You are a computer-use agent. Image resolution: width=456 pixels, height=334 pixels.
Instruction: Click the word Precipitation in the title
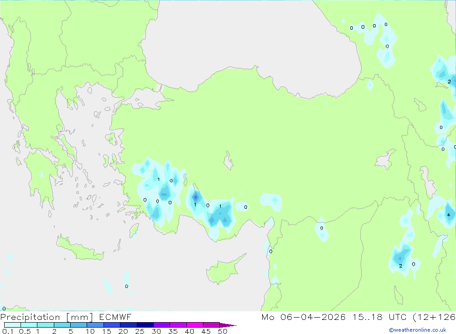coord(30,317)
